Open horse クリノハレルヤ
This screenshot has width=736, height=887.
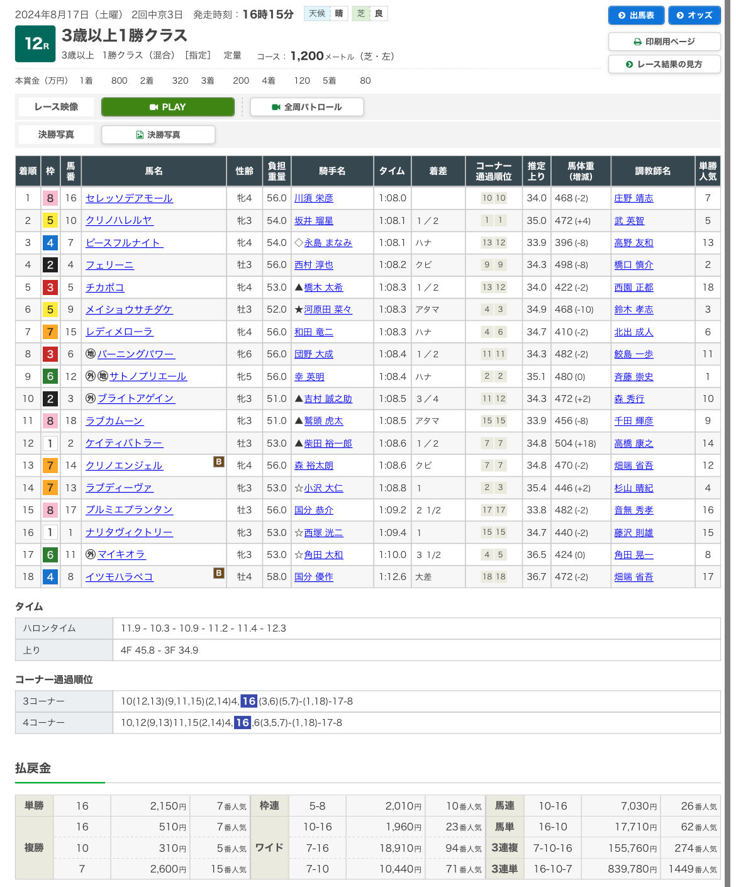coord(119,221)
